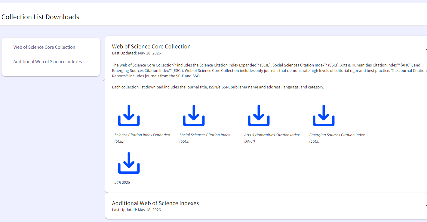Click the JCR 2025 label
The width and height of the screenshot is (427, 222).
pyautogui.click(x=122, y=183)
